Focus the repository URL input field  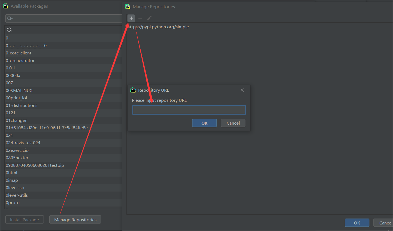[189, 110]
